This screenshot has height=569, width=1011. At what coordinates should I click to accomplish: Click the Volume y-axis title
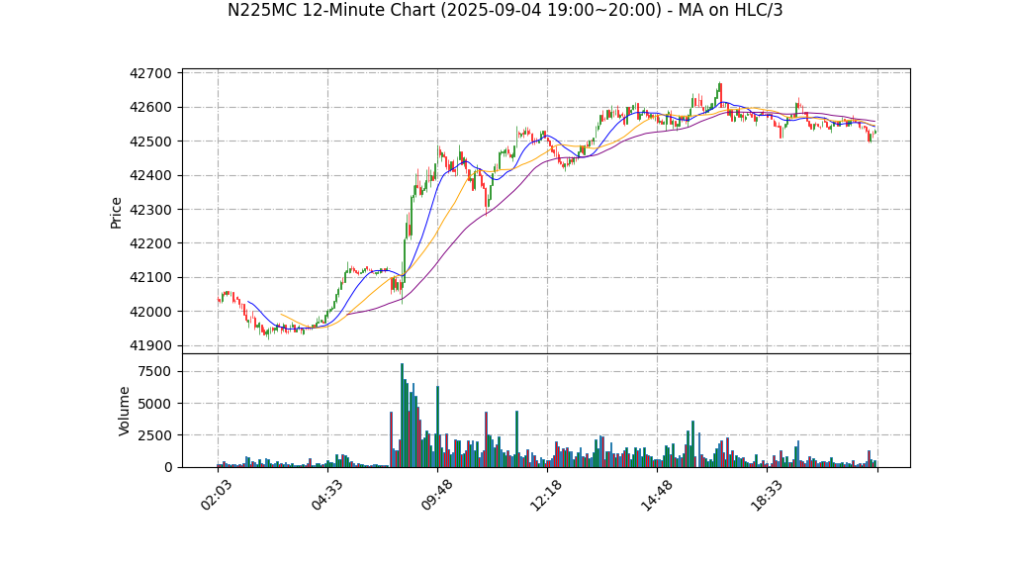[124, 412]
